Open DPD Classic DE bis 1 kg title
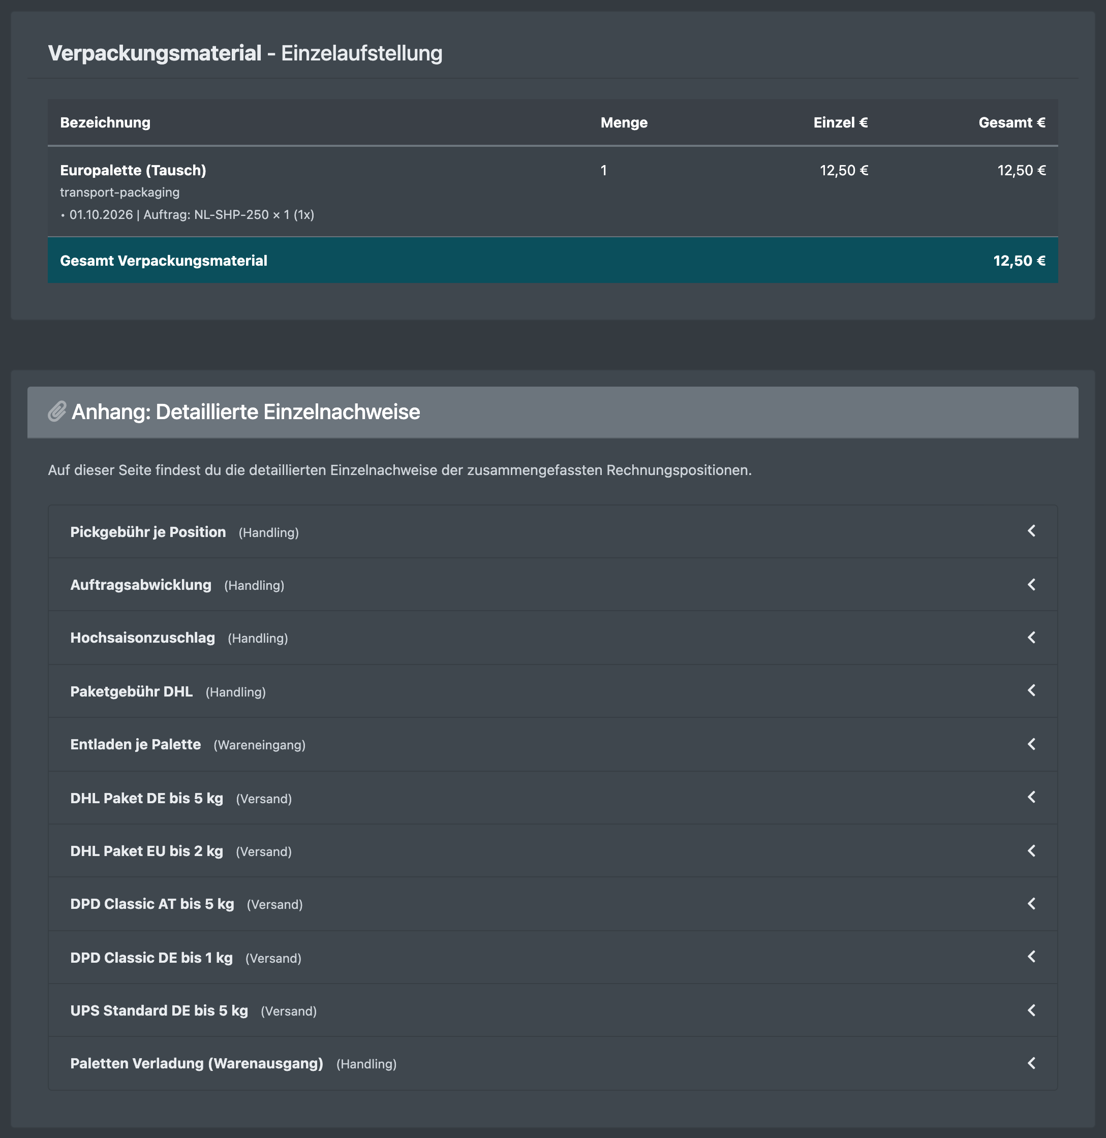1106x1138 pixels. (151, 958)
